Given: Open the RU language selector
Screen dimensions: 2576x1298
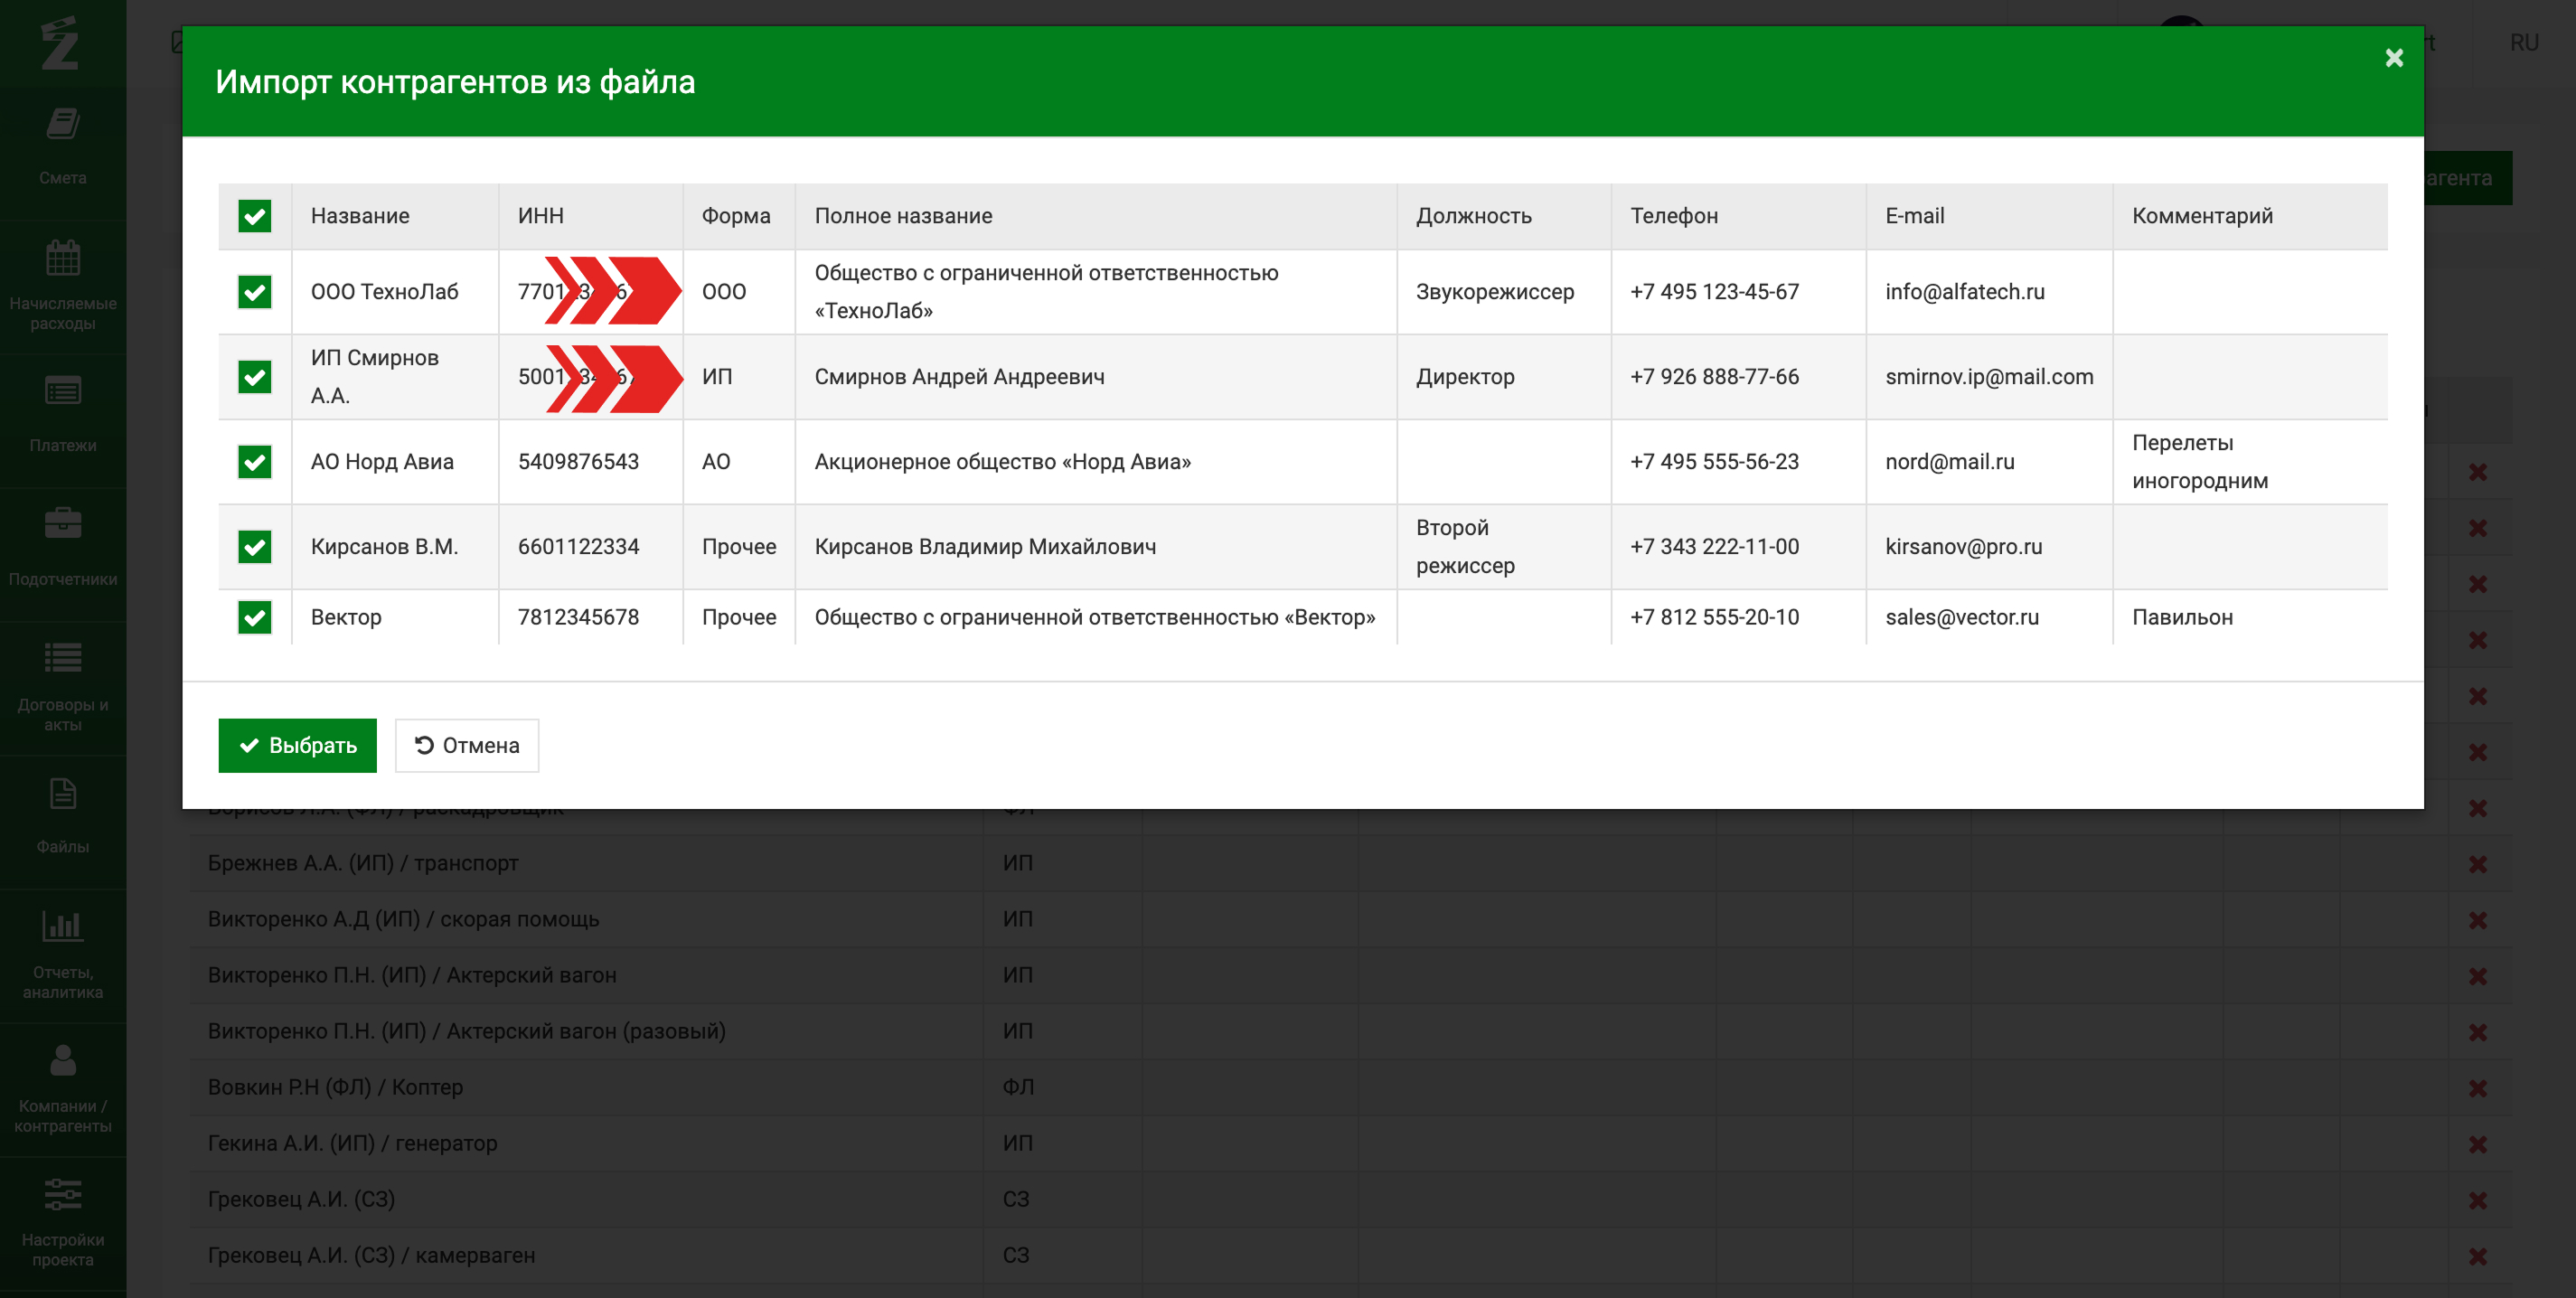Looking at the screenshot, I should click(2524, 43).
